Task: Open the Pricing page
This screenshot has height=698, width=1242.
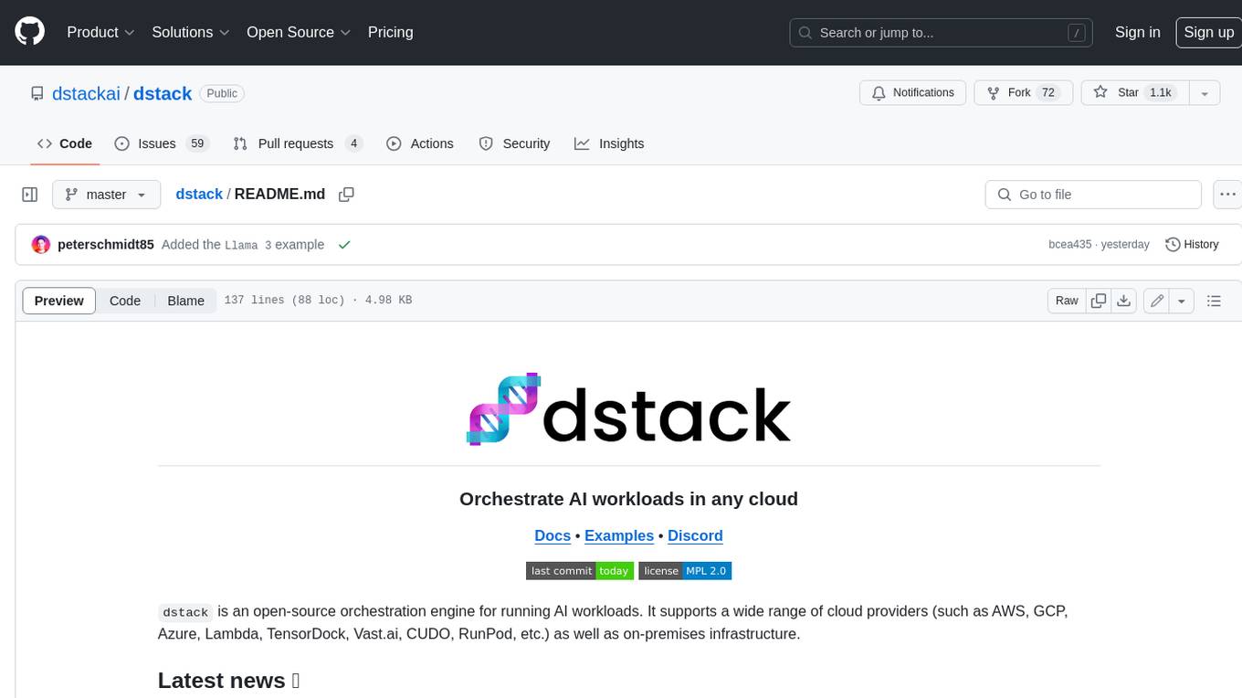Action: [390, 32]
